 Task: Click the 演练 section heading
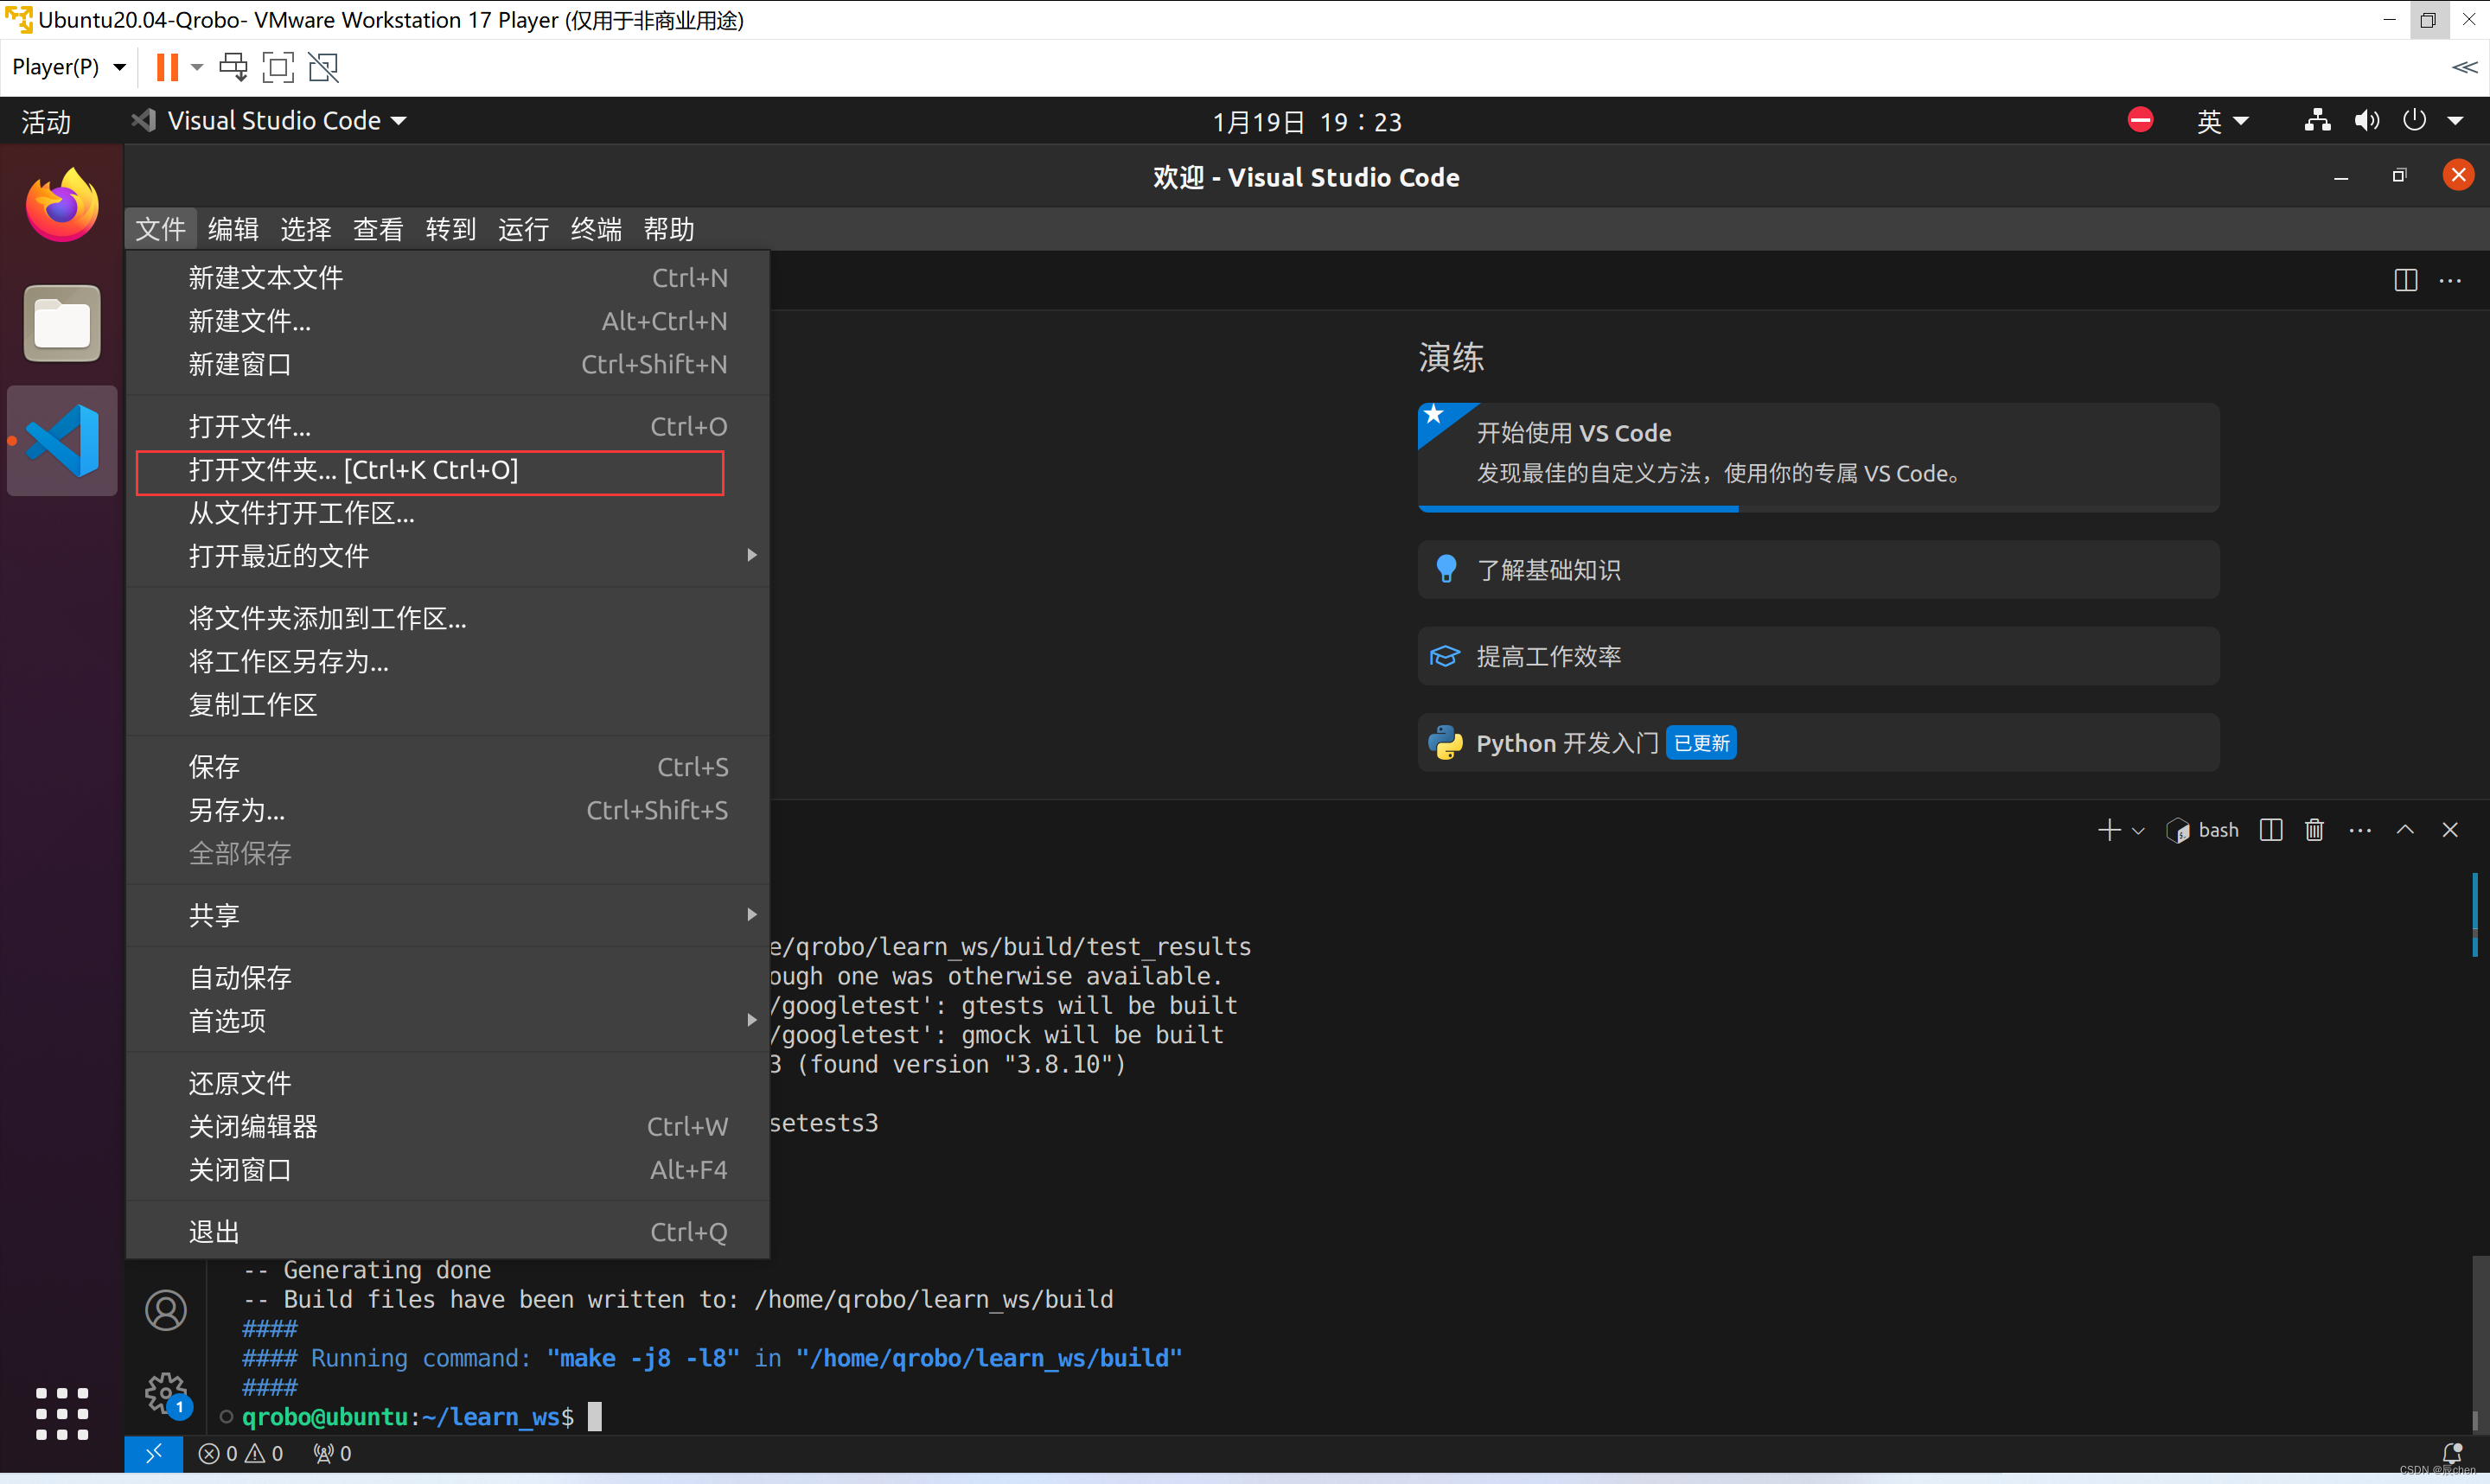pyautogui.click(x=1451, y=357)
